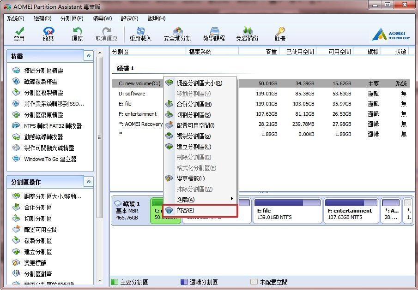Choose 變更標籤(L) in context menu
The image size is (418, 290).
[x=200, y=178]
